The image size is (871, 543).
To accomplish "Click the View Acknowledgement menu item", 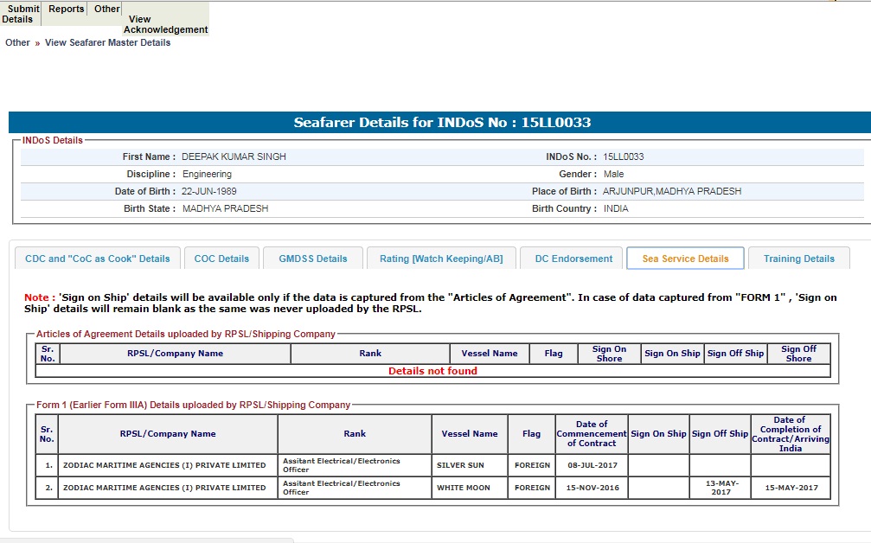I will point(165,24).
